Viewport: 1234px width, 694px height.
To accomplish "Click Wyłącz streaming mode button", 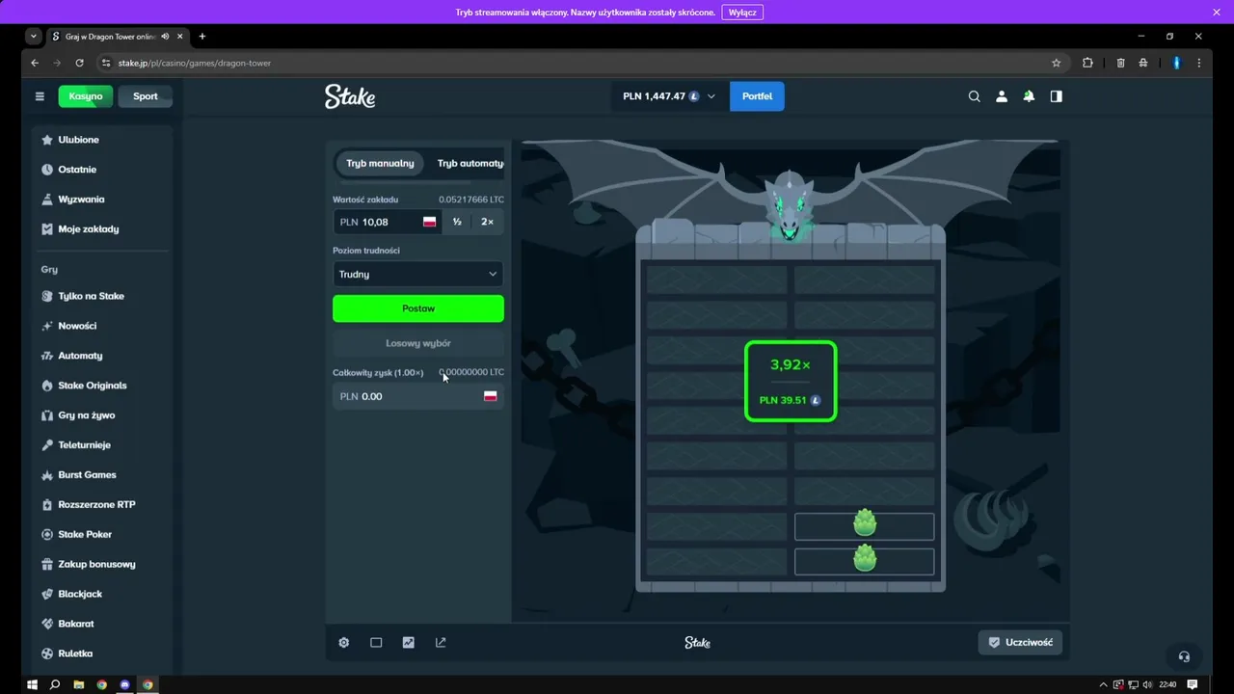I will (742, 13).
